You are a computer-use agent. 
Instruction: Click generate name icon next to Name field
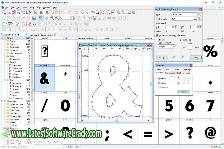click(200, 14)
